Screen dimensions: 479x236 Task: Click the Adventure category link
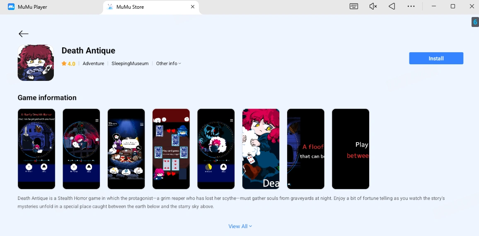pyautogui.click(x=93, y=63)
